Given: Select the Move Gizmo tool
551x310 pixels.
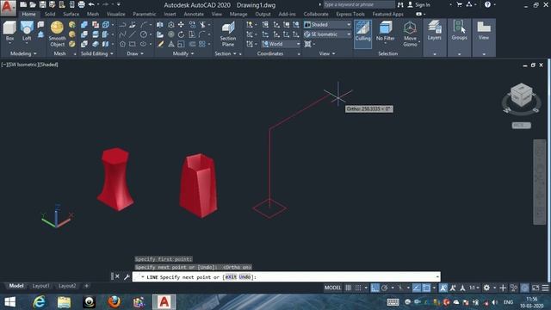Looking at the screenshot, I should pyautogui.click(x=410, y=34).
